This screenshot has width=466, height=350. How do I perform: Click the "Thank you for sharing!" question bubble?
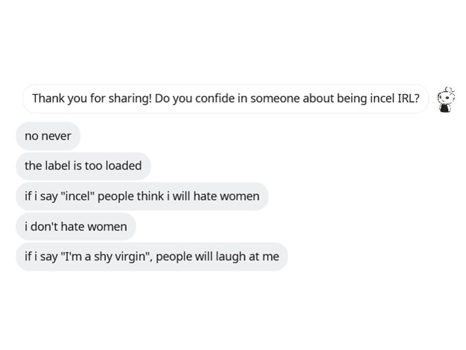point(225,99)
